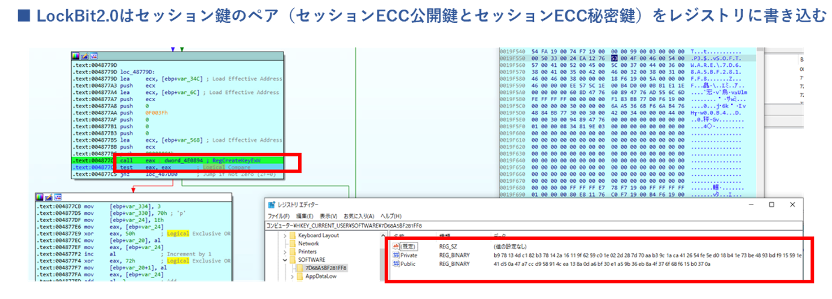Select the Printers tree item
Image resolution: width=832 pixels, height=299 pixels.
[308, 251]
